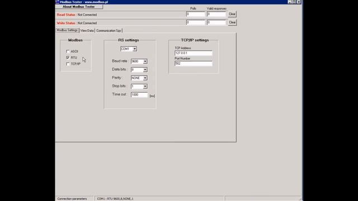Viewport: 358px width, 201px height.
Task: Open the COM1 port dropdown
Action: pyautogui.click(x=135, y=49)
